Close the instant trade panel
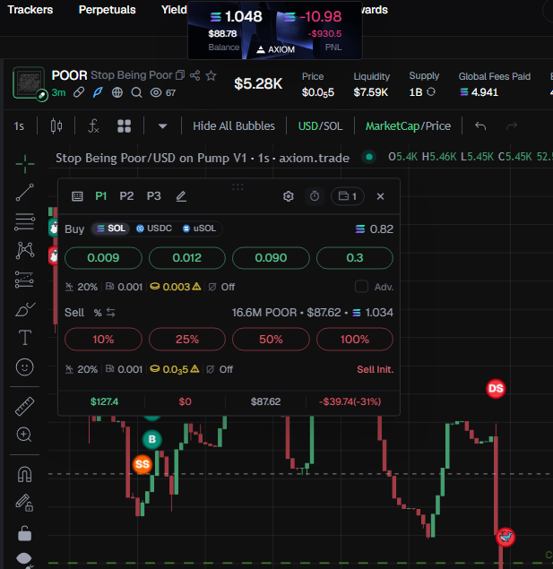Screen dimensions: 553x569 point(380,196)
